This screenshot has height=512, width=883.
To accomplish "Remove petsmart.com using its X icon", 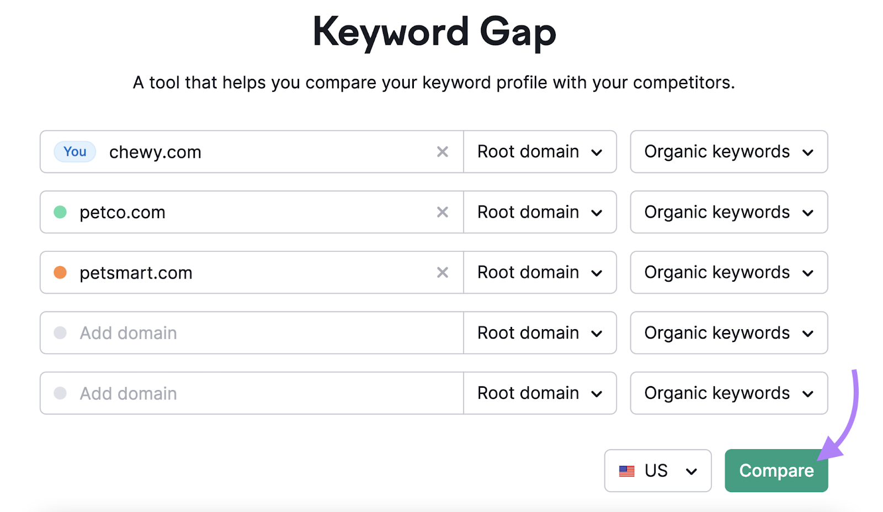I will coord(443,272).
